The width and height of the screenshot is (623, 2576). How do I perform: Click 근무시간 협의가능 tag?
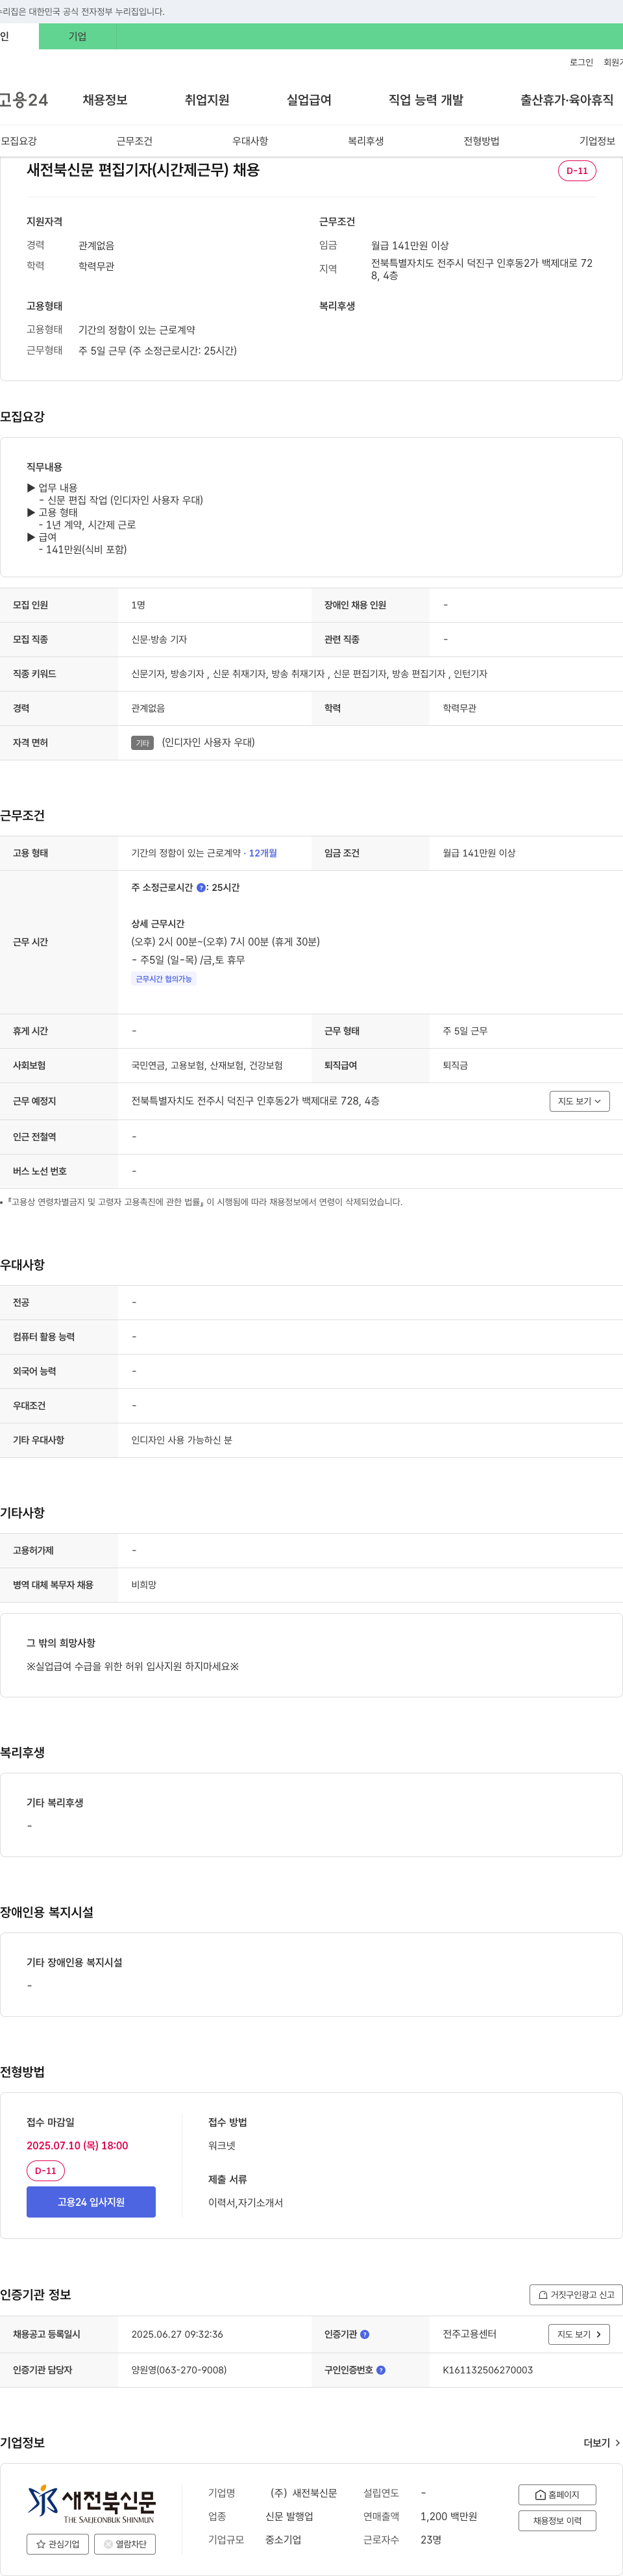click(x=164, y=979)
